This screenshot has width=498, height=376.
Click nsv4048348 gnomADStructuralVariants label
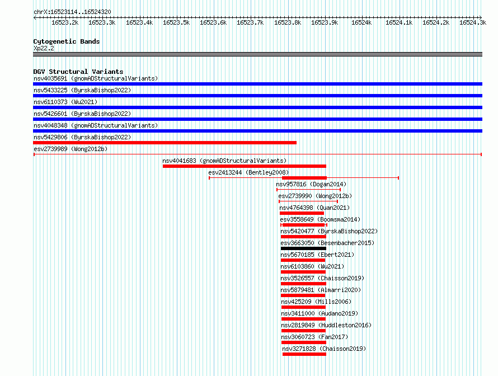click(x=96, y=125)
